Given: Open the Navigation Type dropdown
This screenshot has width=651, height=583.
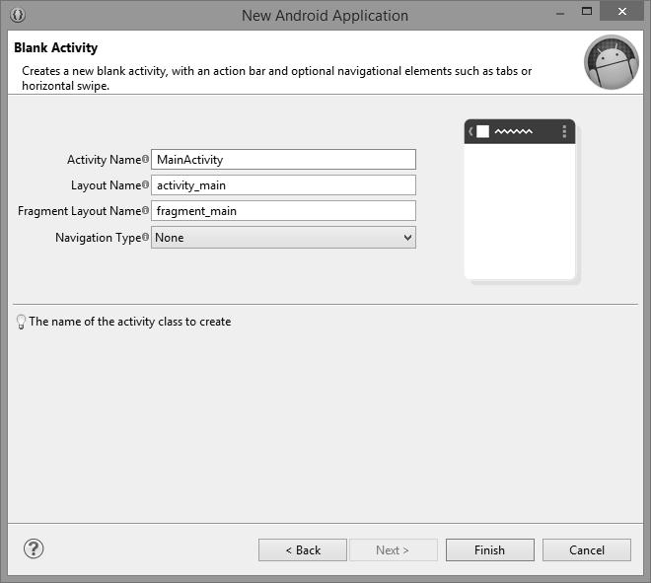Looking at the screenshot, I should point(283,238).
